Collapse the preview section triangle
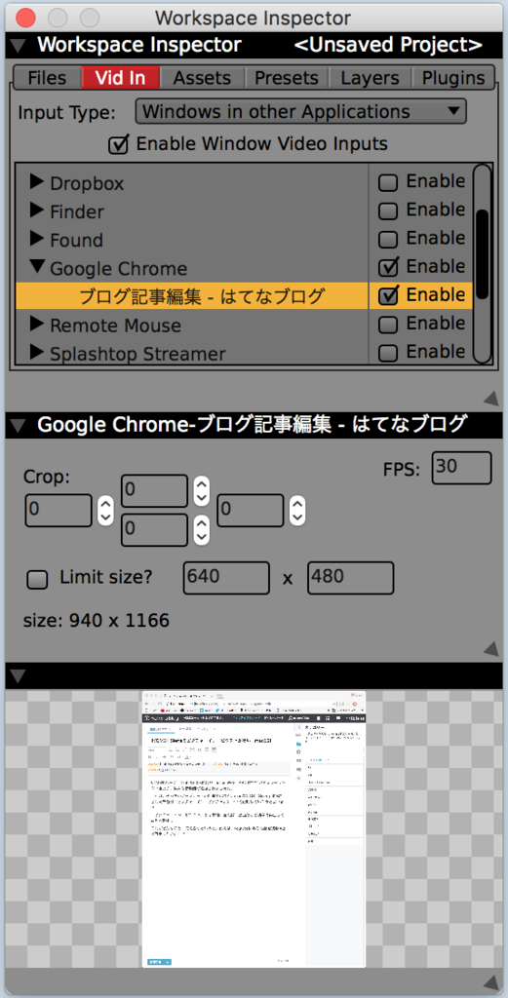 click(x=18, y=674)
